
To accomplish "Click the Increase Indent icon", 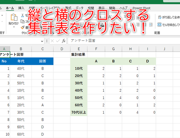I will [x=151, y=25].
